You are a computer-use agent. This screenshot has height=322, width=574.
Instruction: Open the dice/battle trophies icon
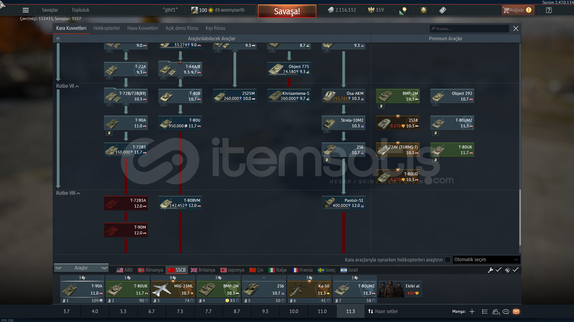pyautogui.click(x=443, y=10)
